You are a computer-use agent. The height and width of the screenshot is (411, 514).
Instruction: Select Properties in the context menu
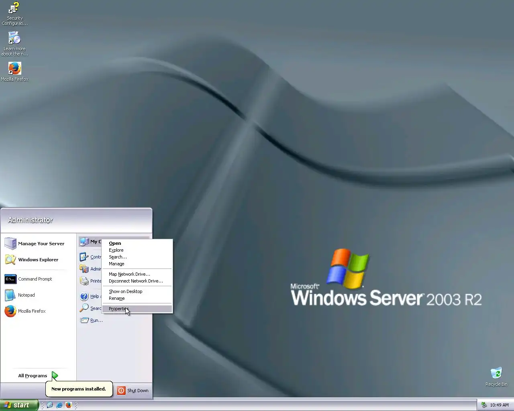click(x=137, y=309)
